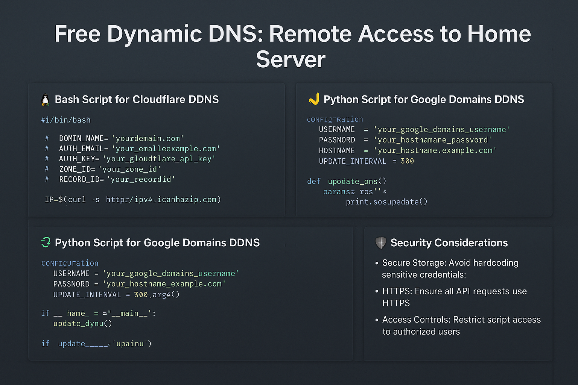Click the UPDATE_INTERVAL = 300 line
This screenshot has height=385, width=578.
(x=366, y=161)
